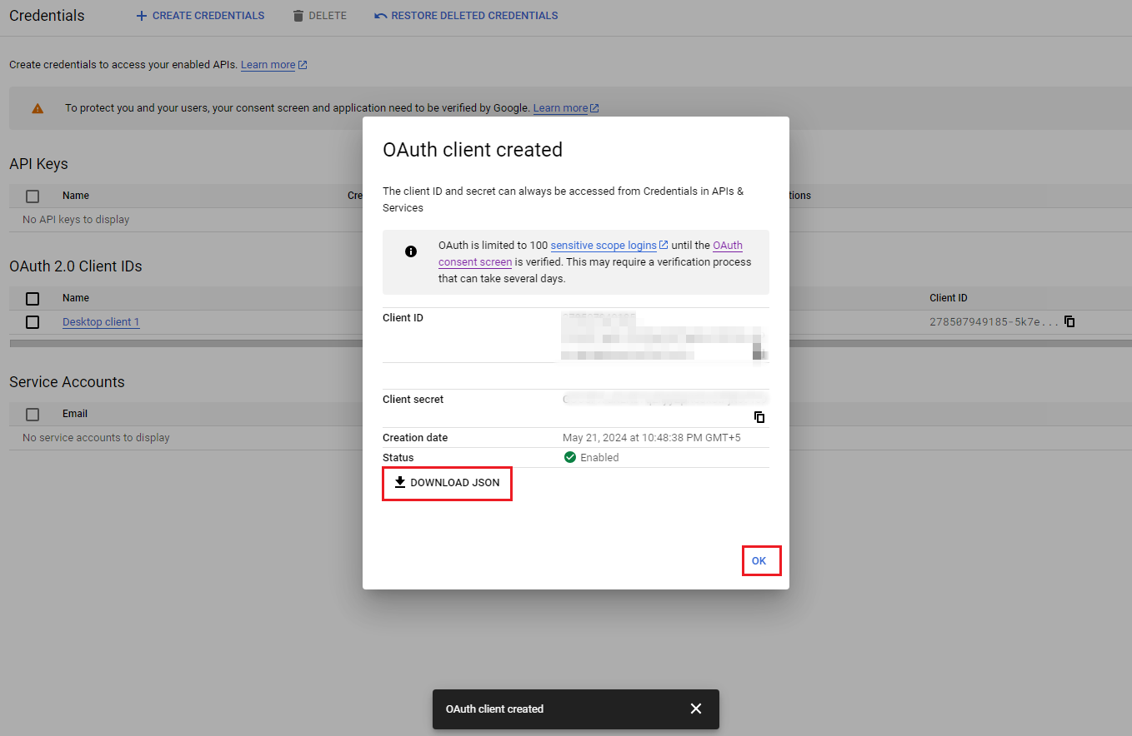Click 'No service accounts to display' text
1132x736 pixels.
tap(96, 438)
